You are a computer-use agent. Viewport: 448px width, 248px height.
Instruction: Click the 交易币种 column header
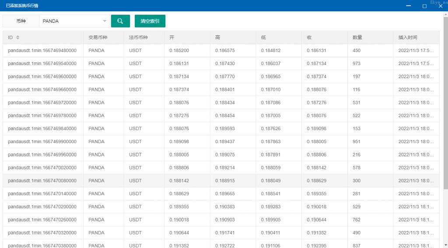tap(98, 38)
